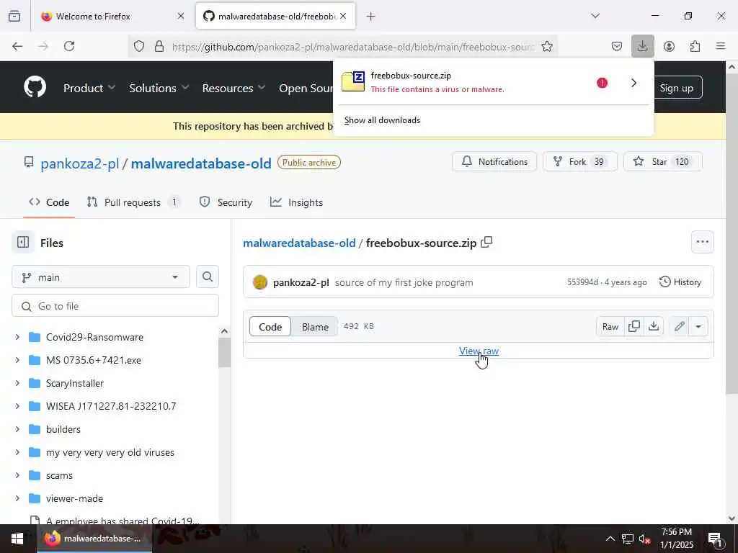Open the Solutions menu
This screenshot has width=738, height=553.
tap(159, 88)
